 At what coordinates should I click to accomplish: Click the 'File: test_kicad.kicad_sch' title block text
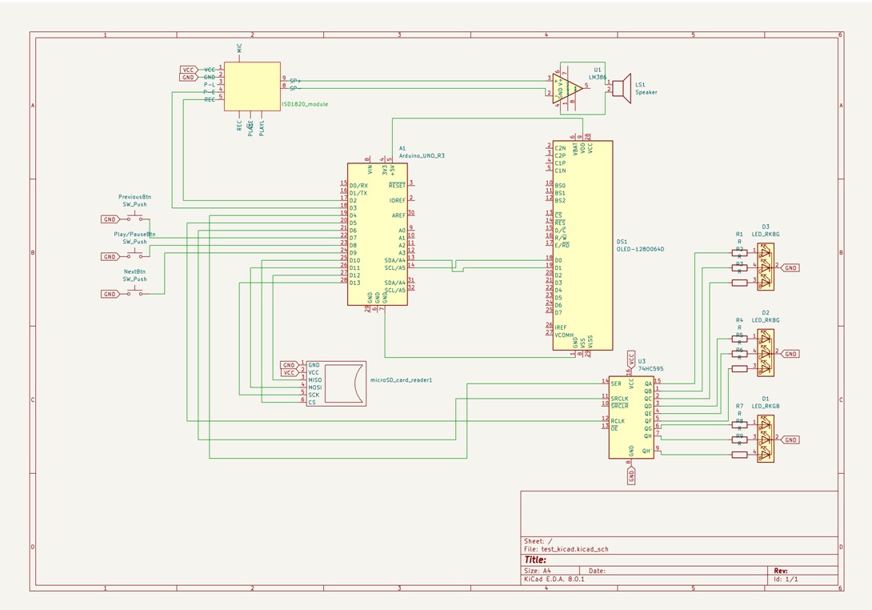[x=566, y=549]
